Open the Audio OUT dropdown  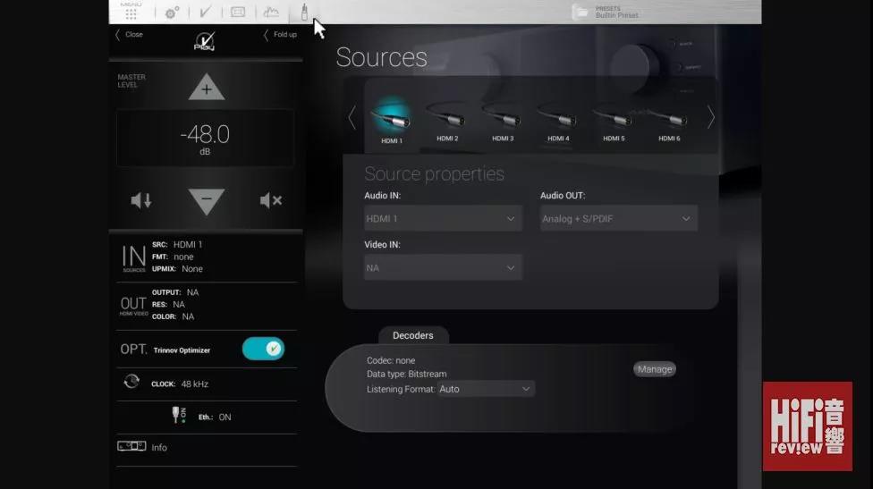(x=618, y=218)
